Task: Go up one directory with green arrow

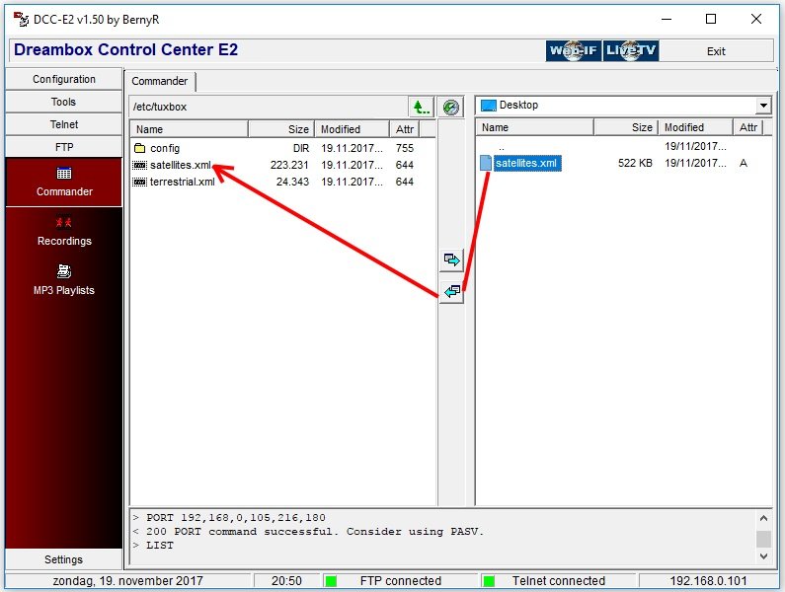Action: coord(421,107)
